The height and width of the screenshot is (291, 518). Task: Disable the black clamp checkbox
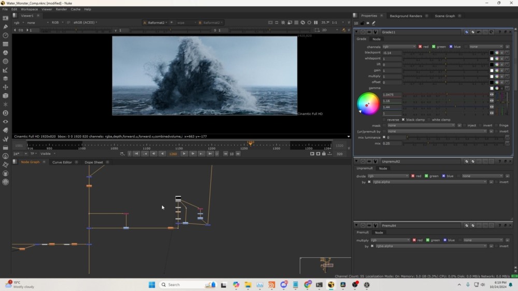point(403,120)
